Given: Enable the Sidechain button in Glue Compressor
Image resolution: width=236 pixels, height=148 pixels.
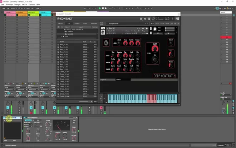Looking at the screenshot, I should point(28,121).
